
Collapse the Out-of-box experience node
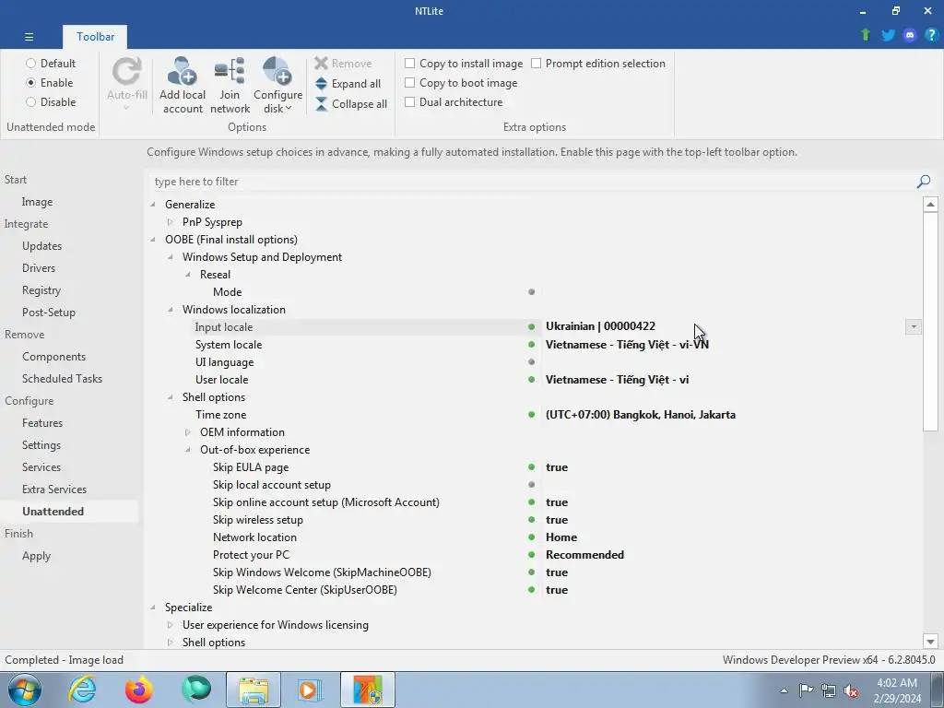point(188,450)
